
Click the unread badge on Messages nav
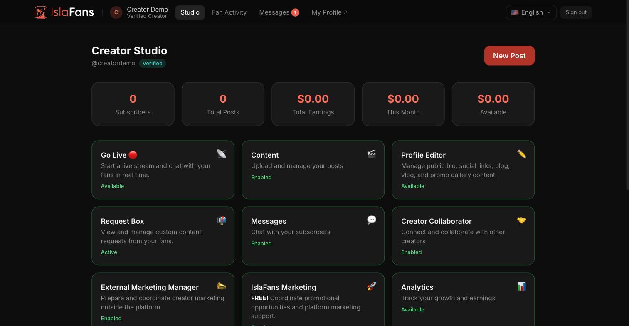(x=295, y=12)
